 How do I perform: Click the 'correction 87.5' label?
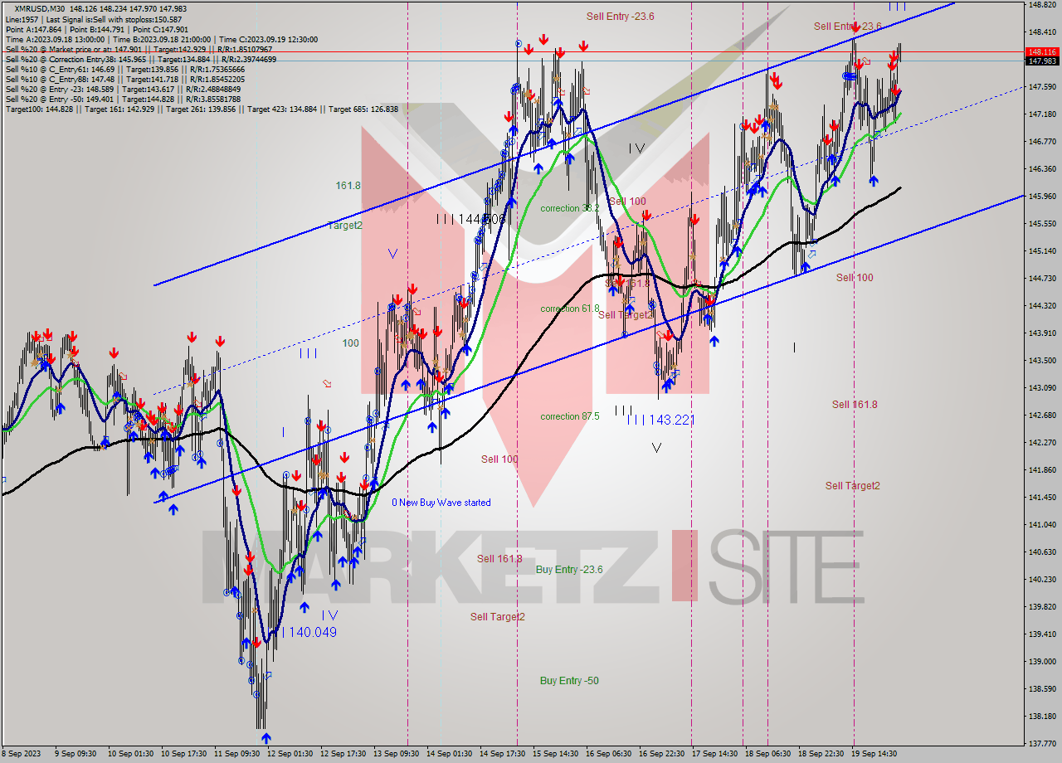tap(570, 416)
